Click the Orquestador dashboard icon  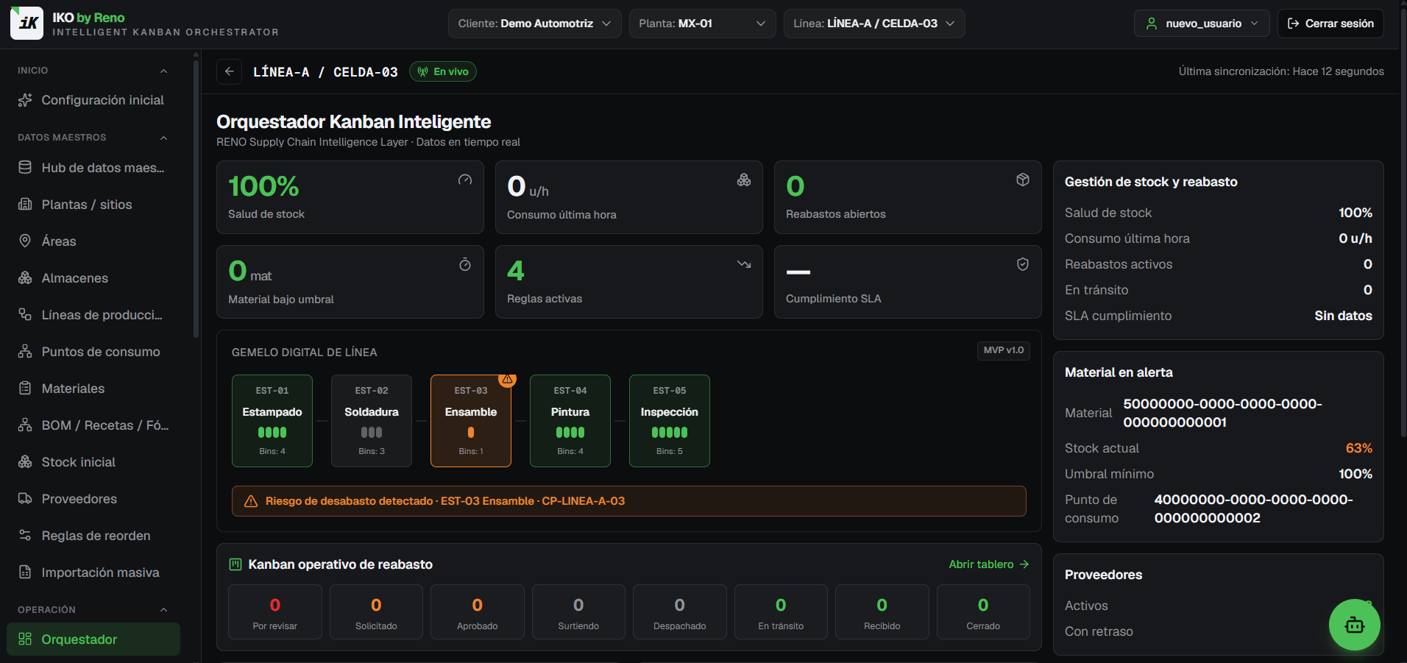[x=25, y=639]
